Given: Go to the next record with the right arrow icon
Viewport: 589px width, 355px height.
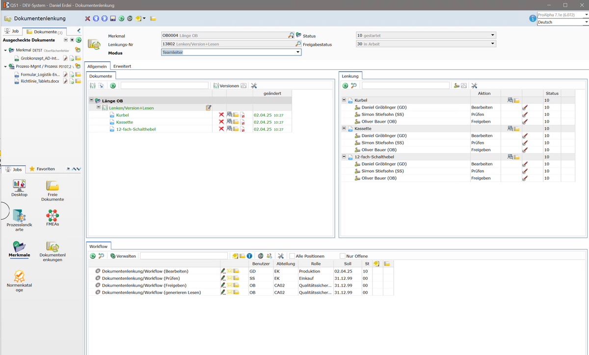Looking at the screenshot, I should tap(105, 19).
